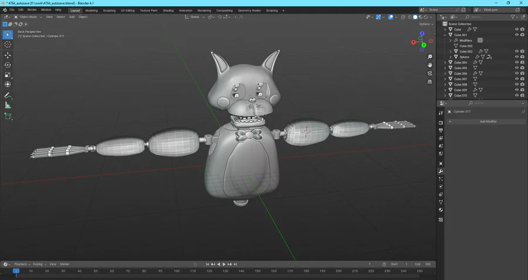Open outliner filter dropdown
Screen dimensions: 528x280
(x=514, y=17)
